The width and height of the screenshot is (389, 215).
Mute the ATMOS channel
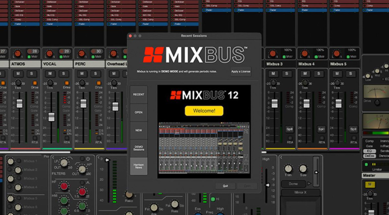click(18, 73)
